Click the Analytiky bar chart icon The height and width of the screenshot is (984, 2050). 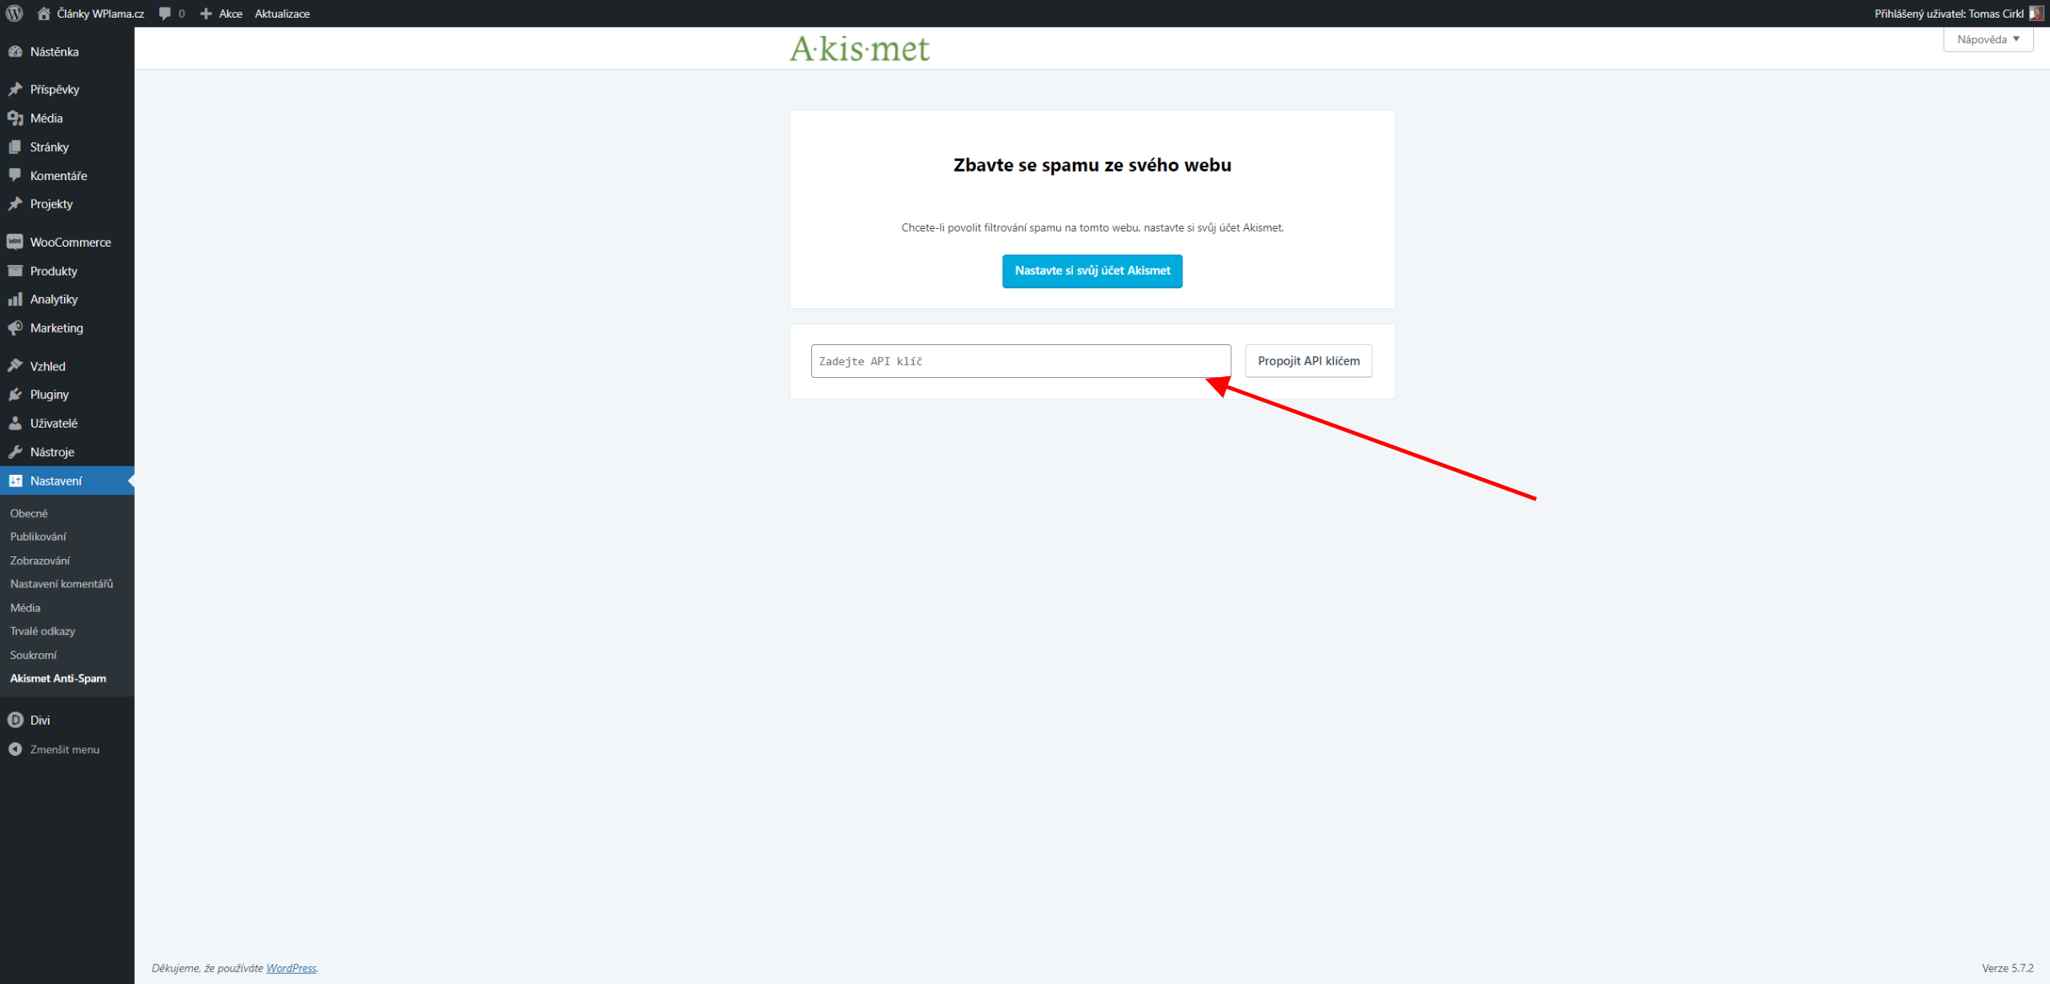[x=15, y=299]
